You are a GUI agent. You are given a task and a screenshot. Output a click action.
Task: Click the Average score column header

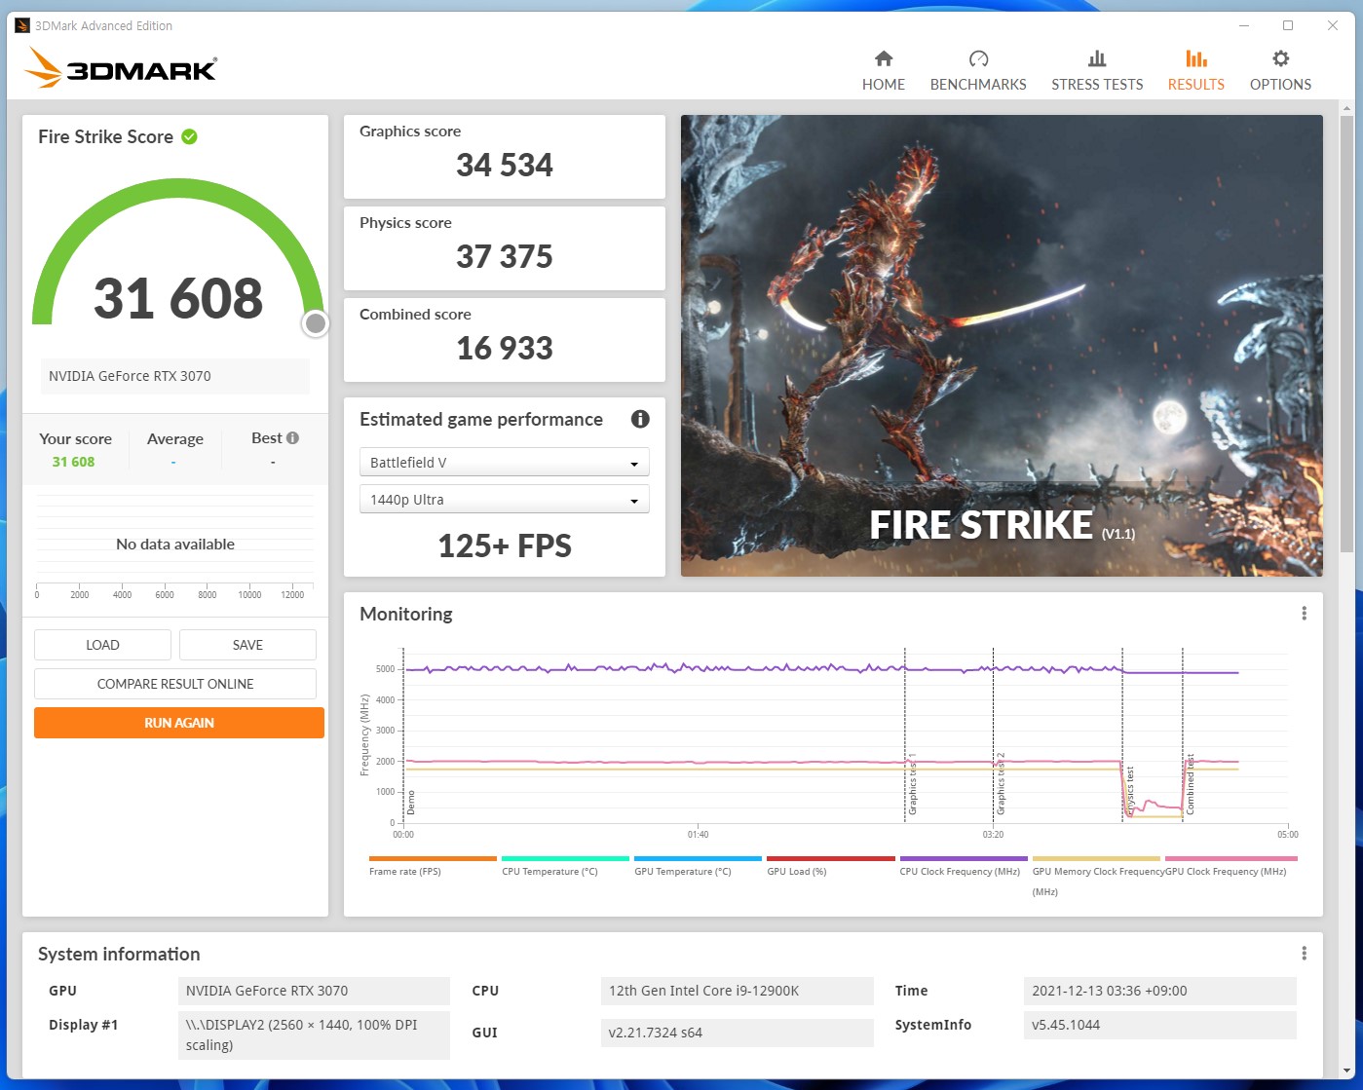175,439
